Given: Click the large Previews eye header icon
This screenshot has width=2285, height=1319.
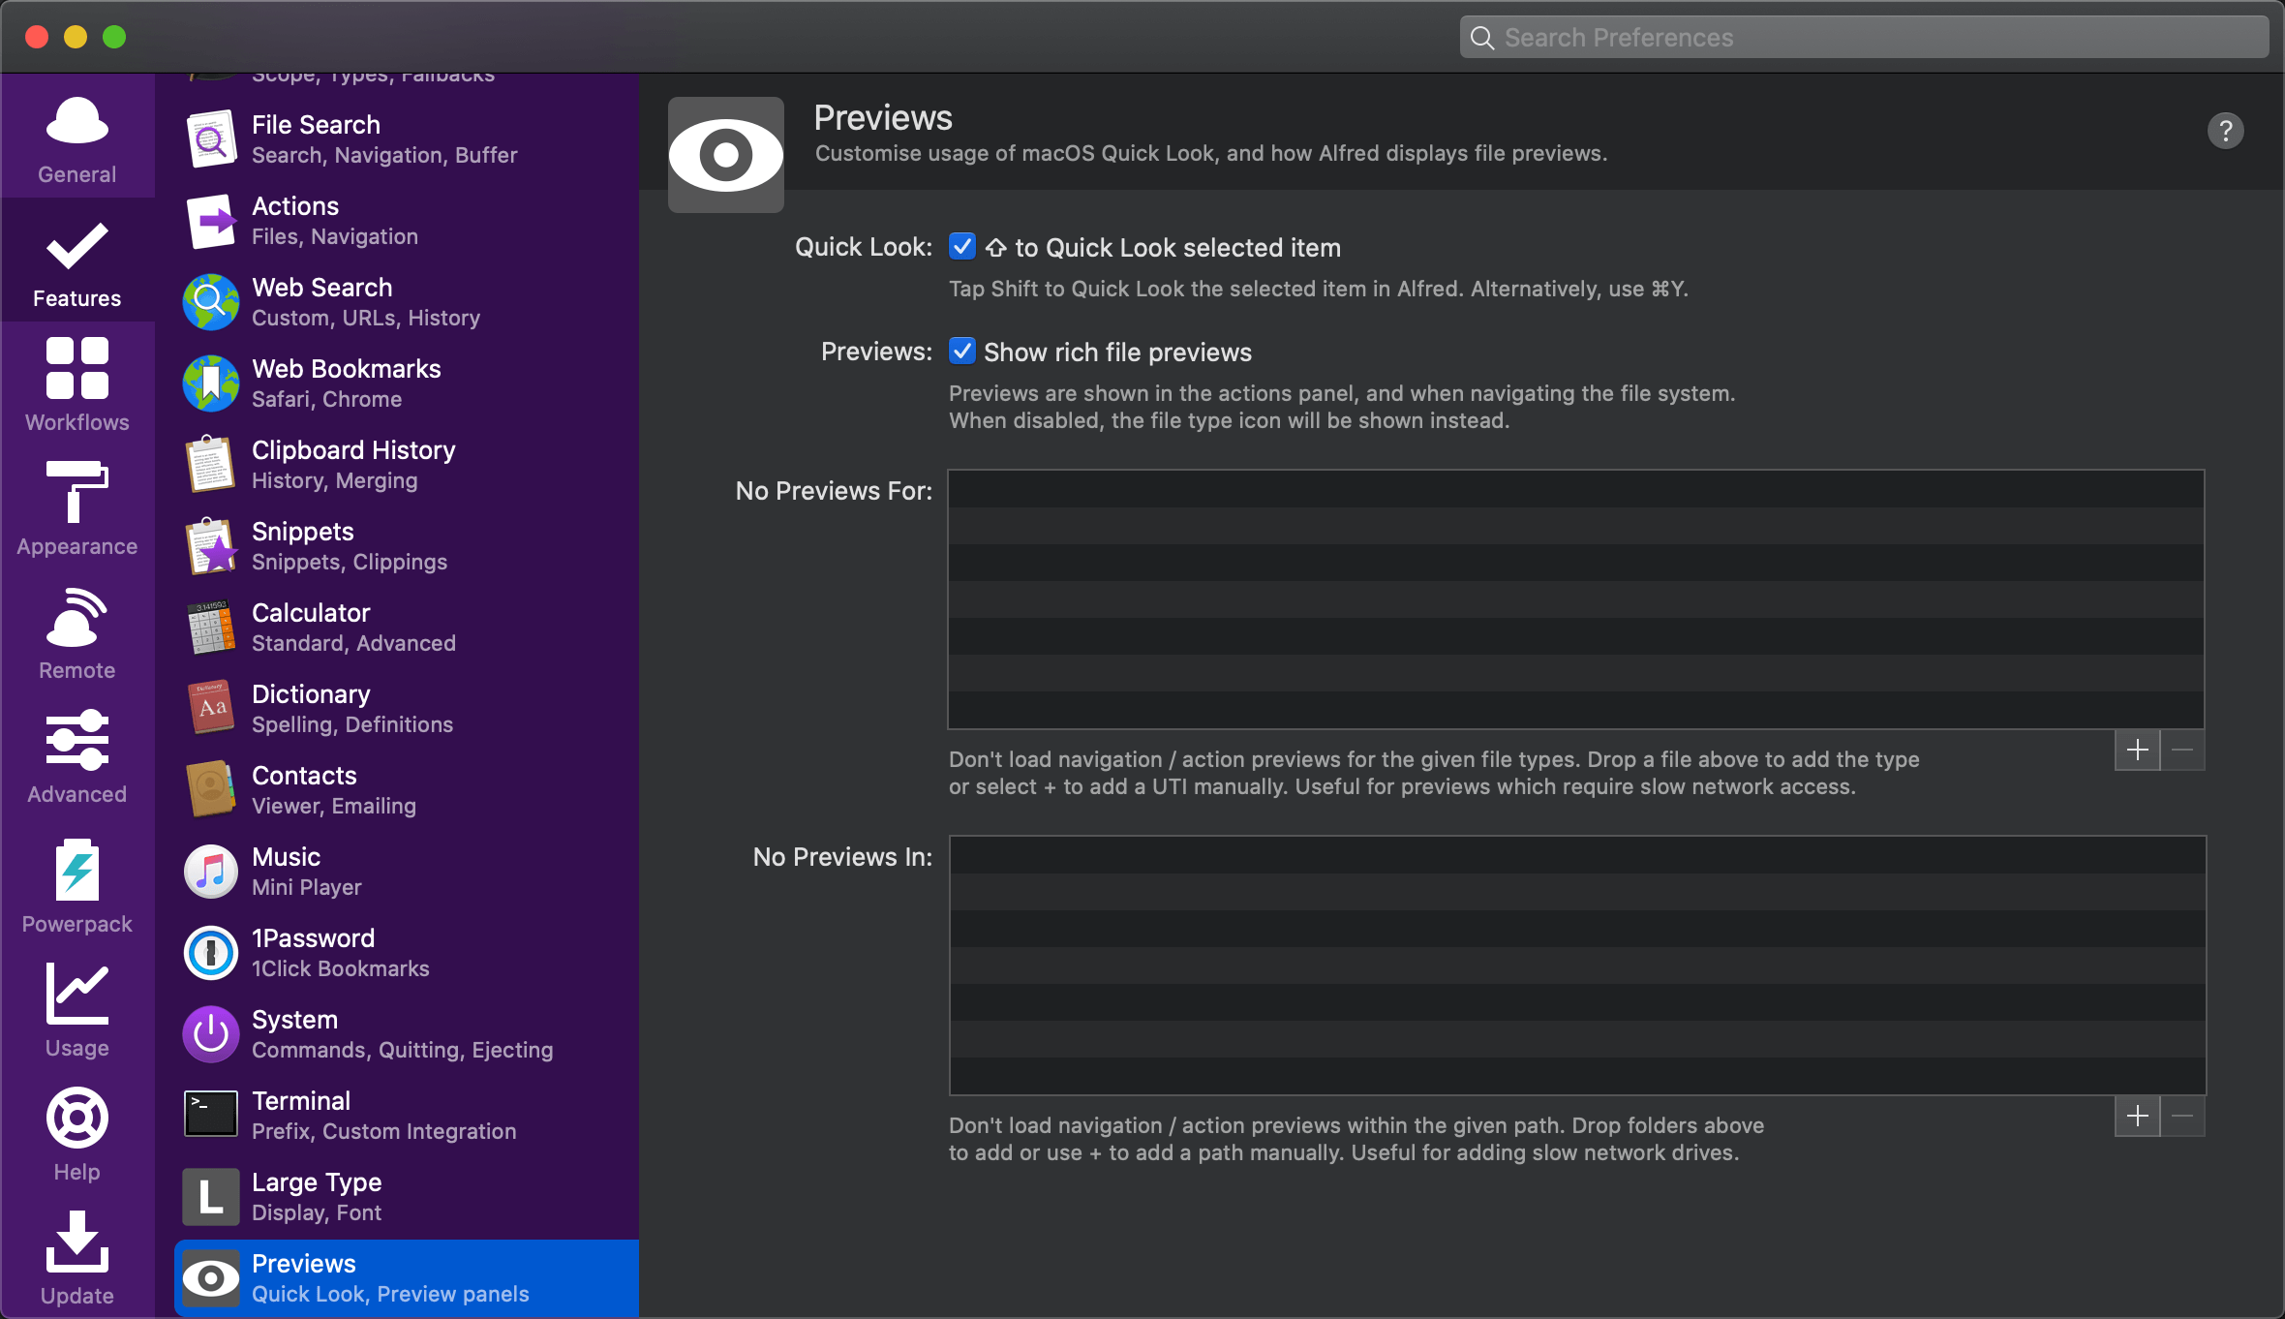Looking at the screenshot, I should [x=726, y=155].
